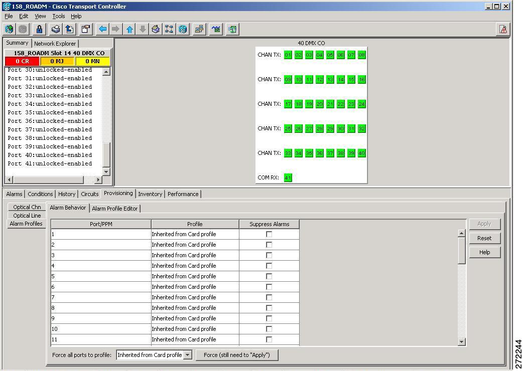
Task: Open the Tools menu
Action: (x=58, y=16)
